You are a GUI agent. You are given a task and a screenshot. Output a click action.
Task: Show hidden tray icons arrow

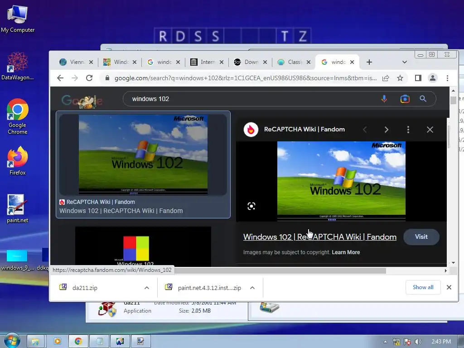click(385, 342)
